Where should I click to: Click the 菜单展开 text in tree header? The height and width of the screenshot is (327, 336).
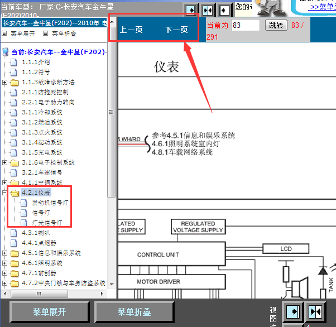click(23, 33)
